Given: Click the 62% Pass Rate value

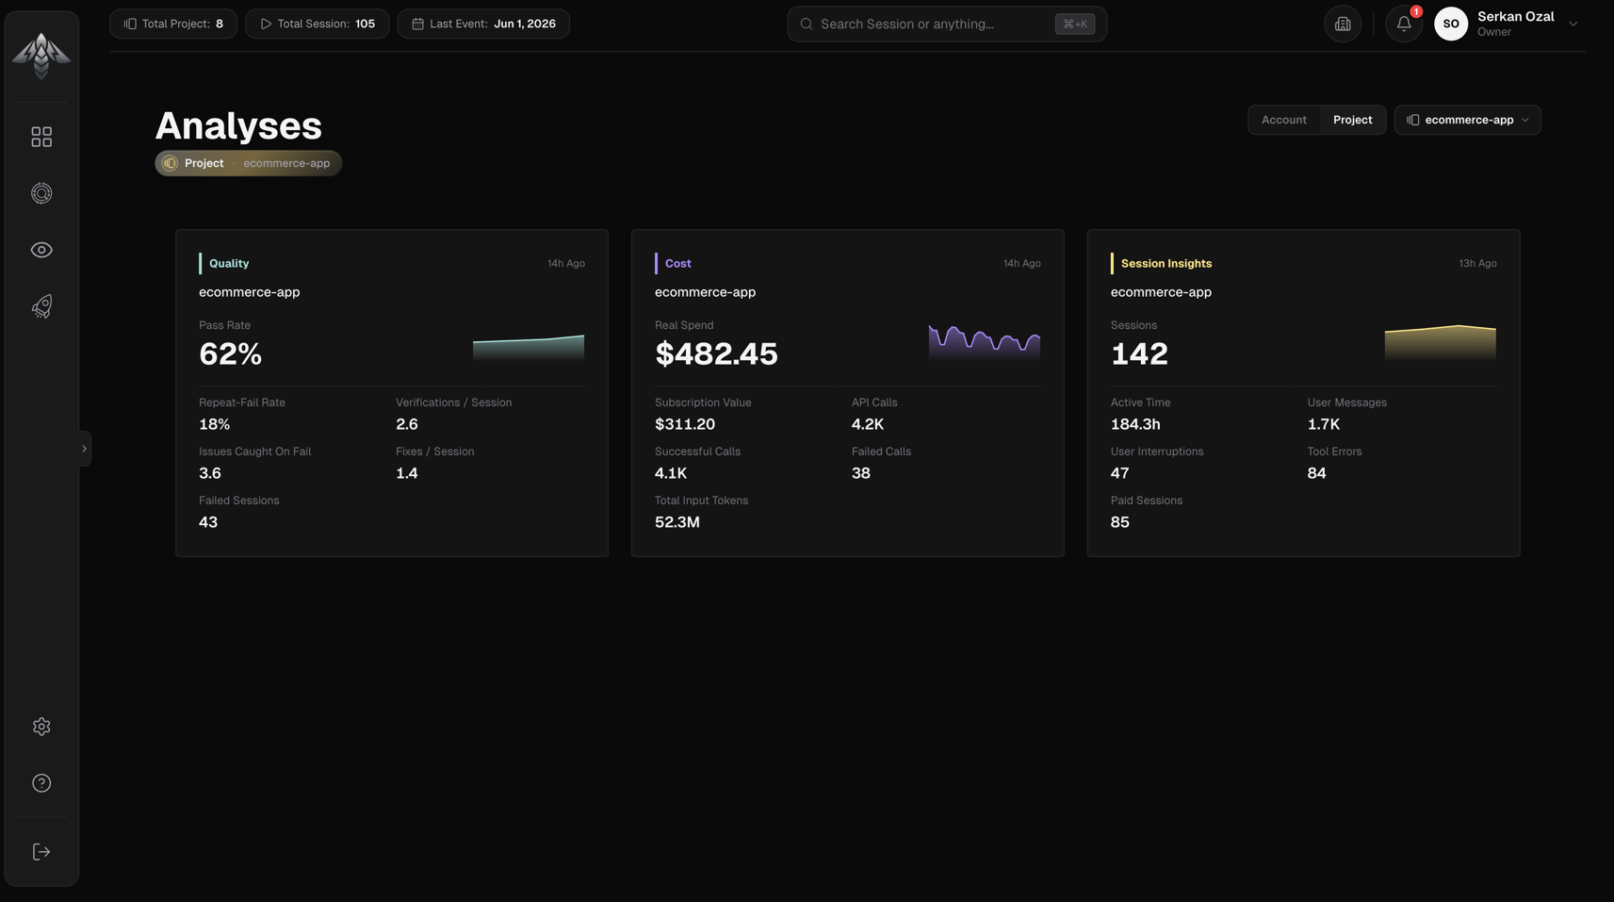Looking at the screenshot, I should (x=230, y=354).
